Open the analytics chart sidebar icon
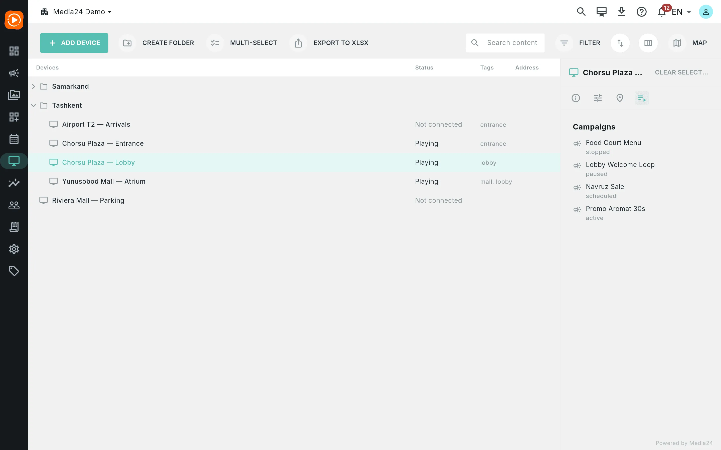Image resolution: width=721 pixels, height=450 pixels. [x=14, y=183]
